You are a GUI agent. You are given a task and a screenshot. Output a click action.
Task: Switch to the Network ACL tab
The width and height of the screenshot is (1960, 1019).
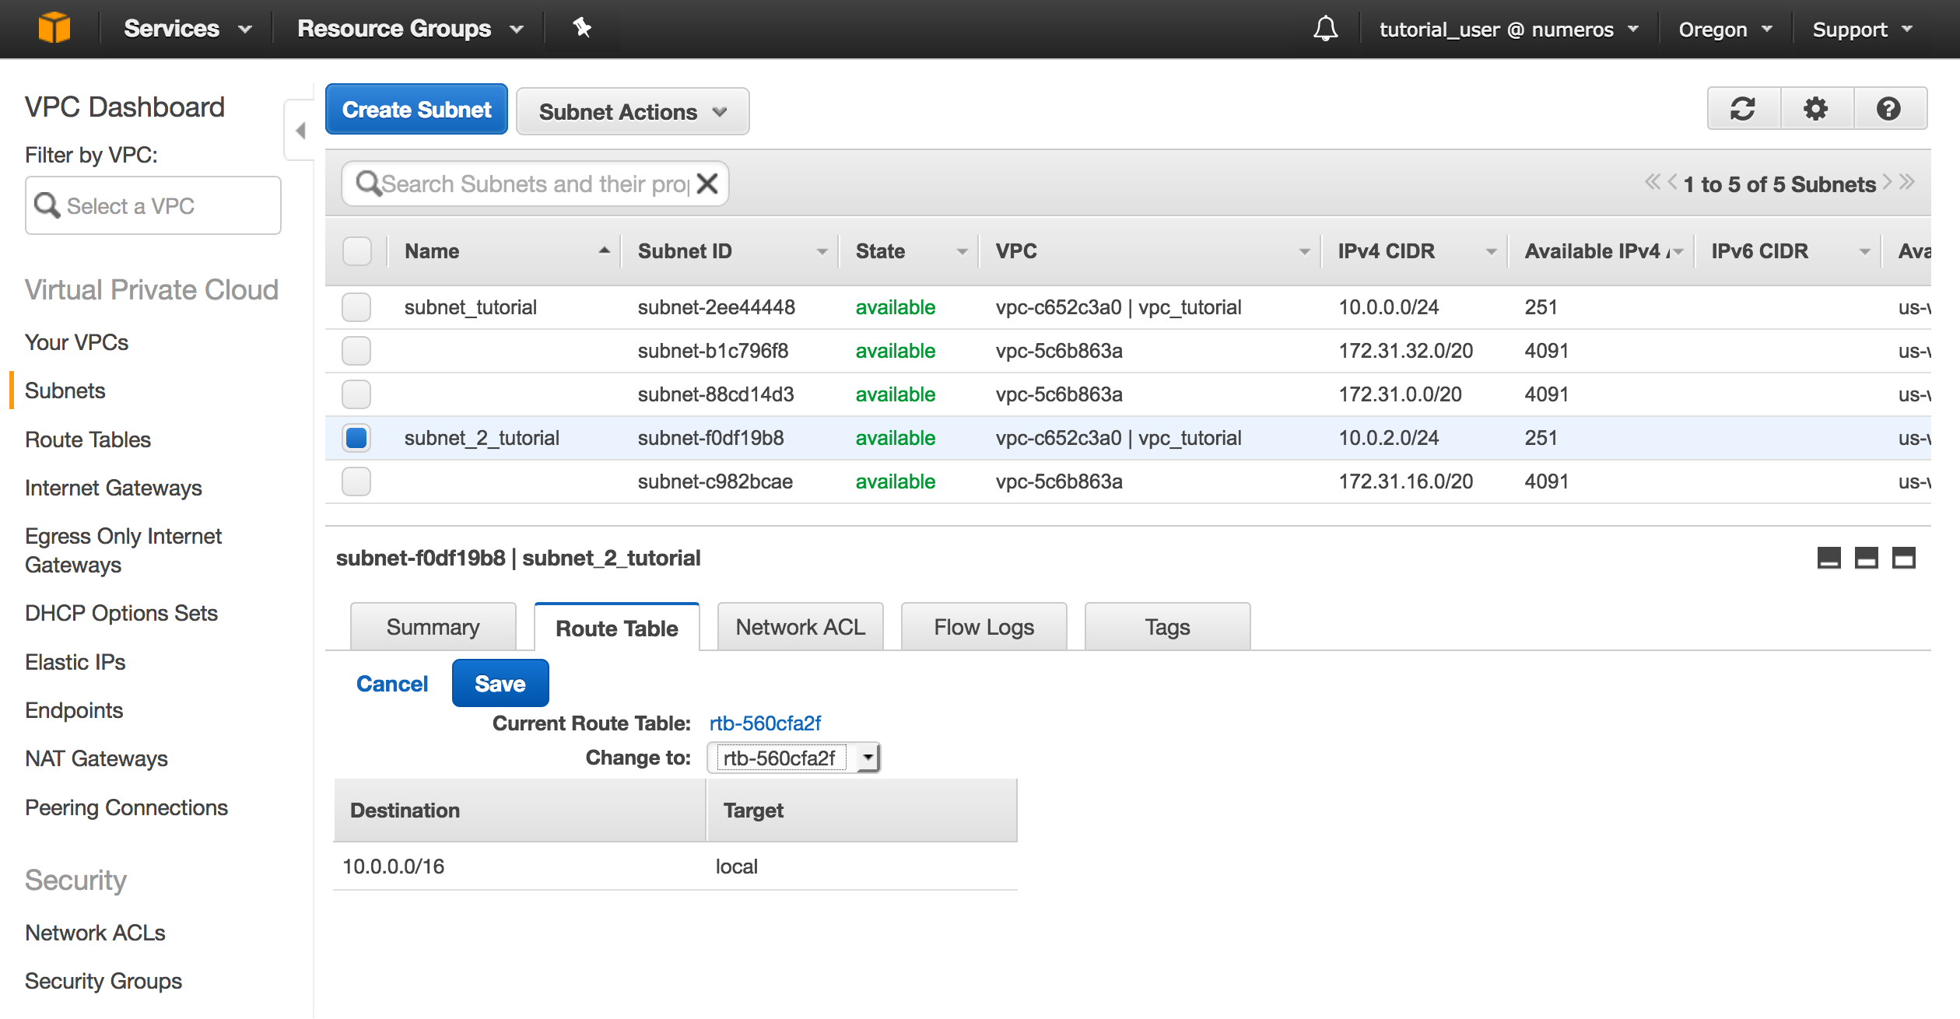[x=801, y=627]
